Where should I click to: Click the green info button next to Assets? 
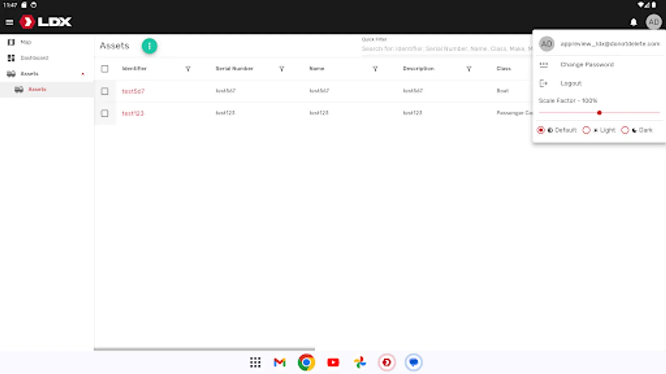coord(149,46)
